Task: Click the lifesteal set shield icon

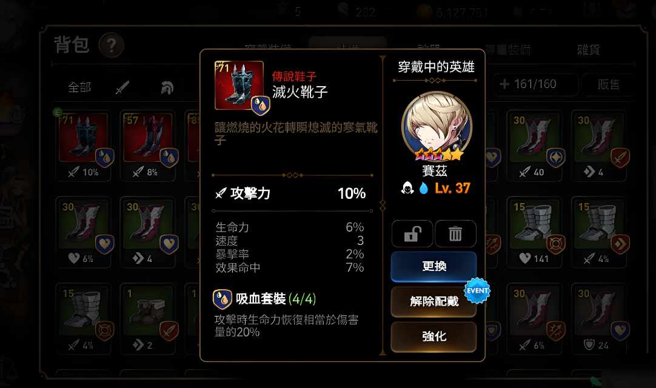Action: 222,299
